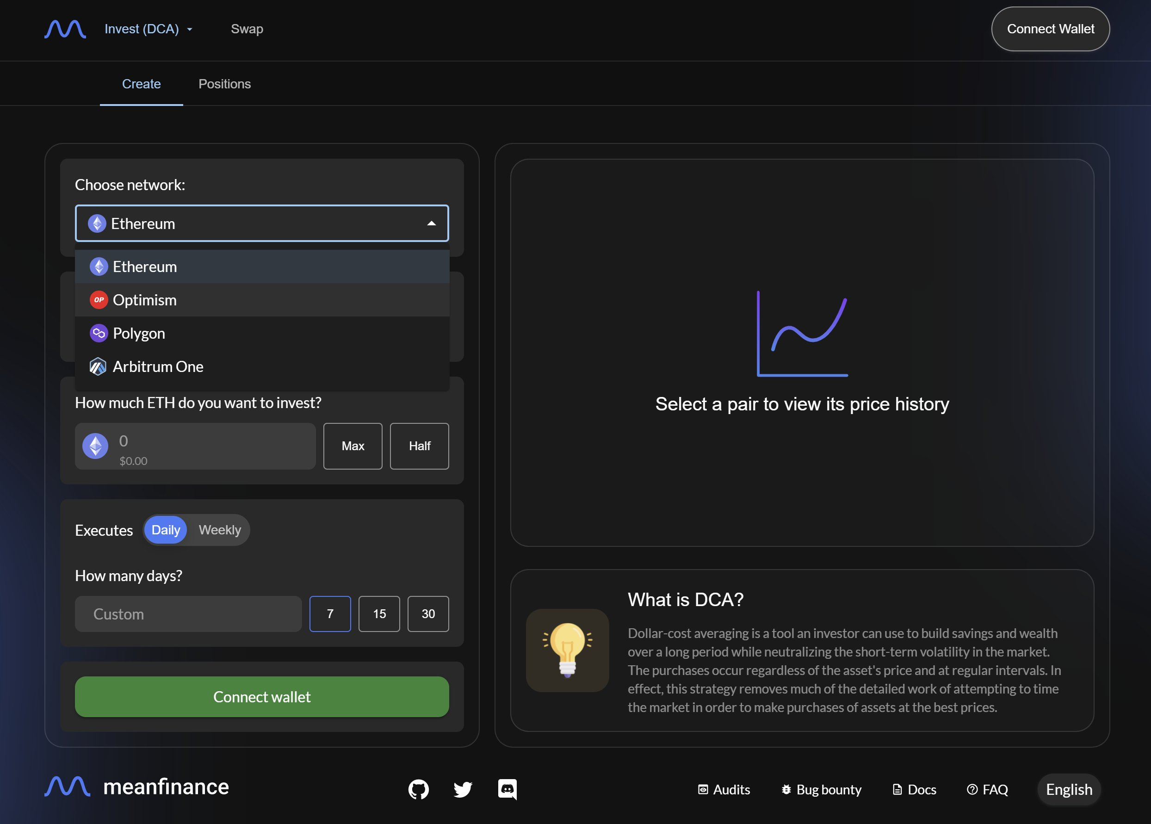The height and width of the screenshot is (824, 1151).
Task: Click the Polygon icon in network list
Action: (99, 334)
